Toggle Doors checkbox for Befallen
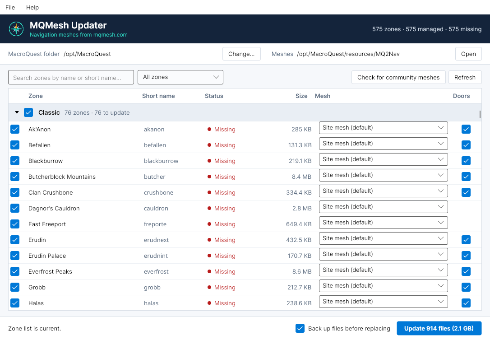Image resolution: width=490 pixels, height=340 pixels. point(466,145)
